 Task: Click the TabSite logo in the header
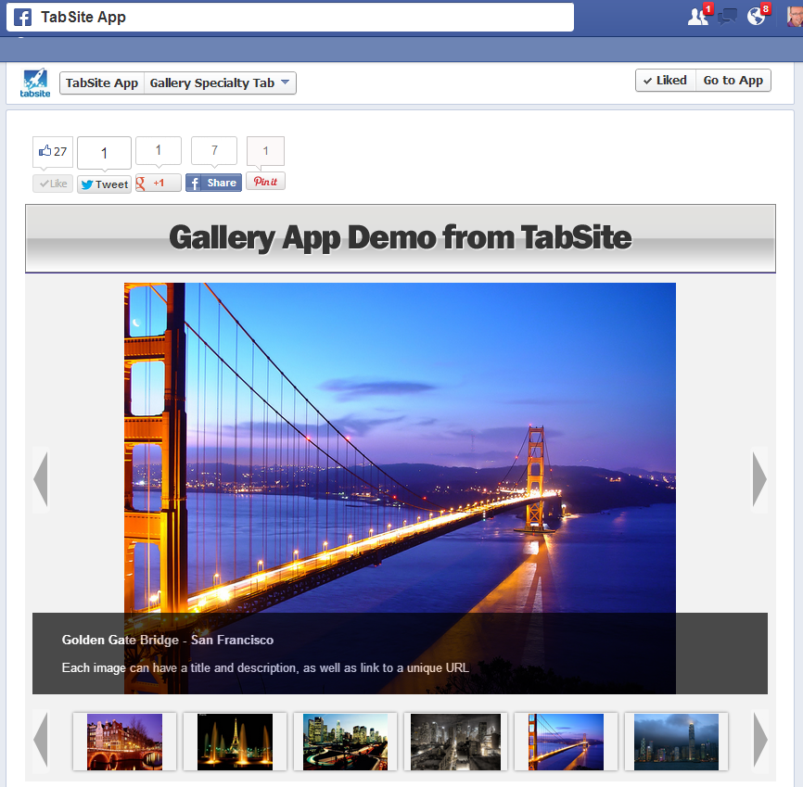click(34, 80)
